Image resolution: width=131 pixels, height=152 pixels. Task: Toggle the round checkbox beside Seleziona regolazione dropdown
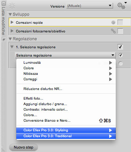pos(121,55)
